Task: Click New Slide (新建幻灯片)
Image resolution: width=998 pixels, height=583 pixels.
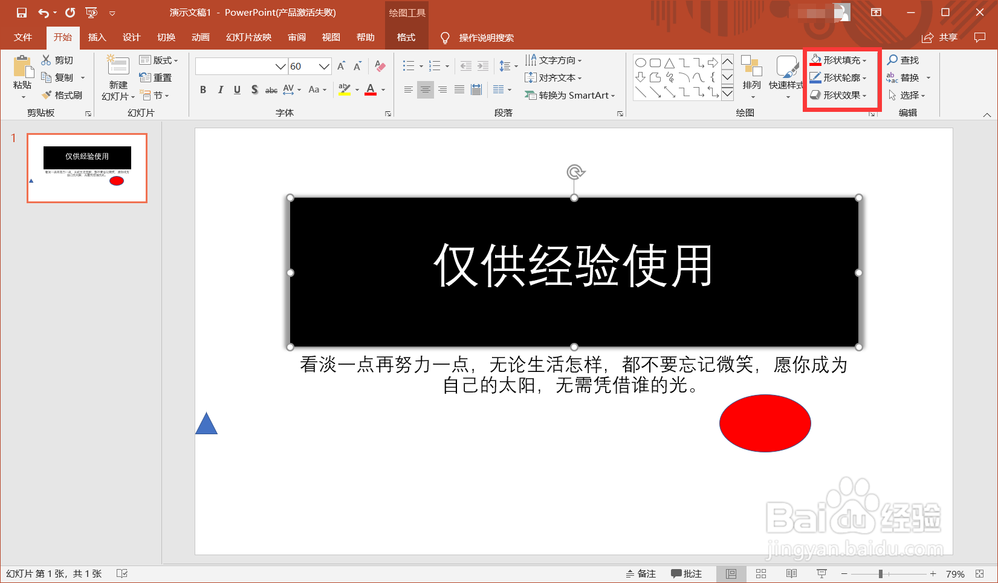Action: [x=117, y=77]
